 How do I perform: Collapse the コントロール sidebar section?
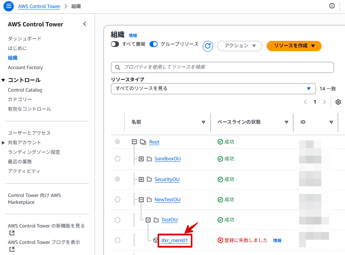click(x=3, y=80)
